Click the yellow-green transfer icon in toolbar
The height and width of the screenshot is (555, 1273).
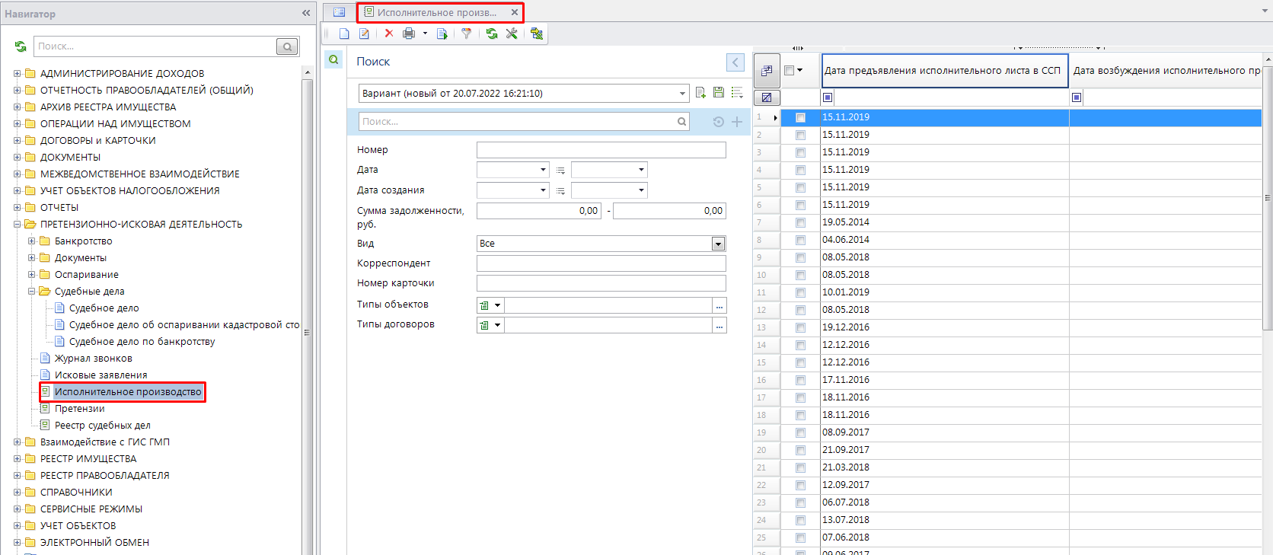537,33
